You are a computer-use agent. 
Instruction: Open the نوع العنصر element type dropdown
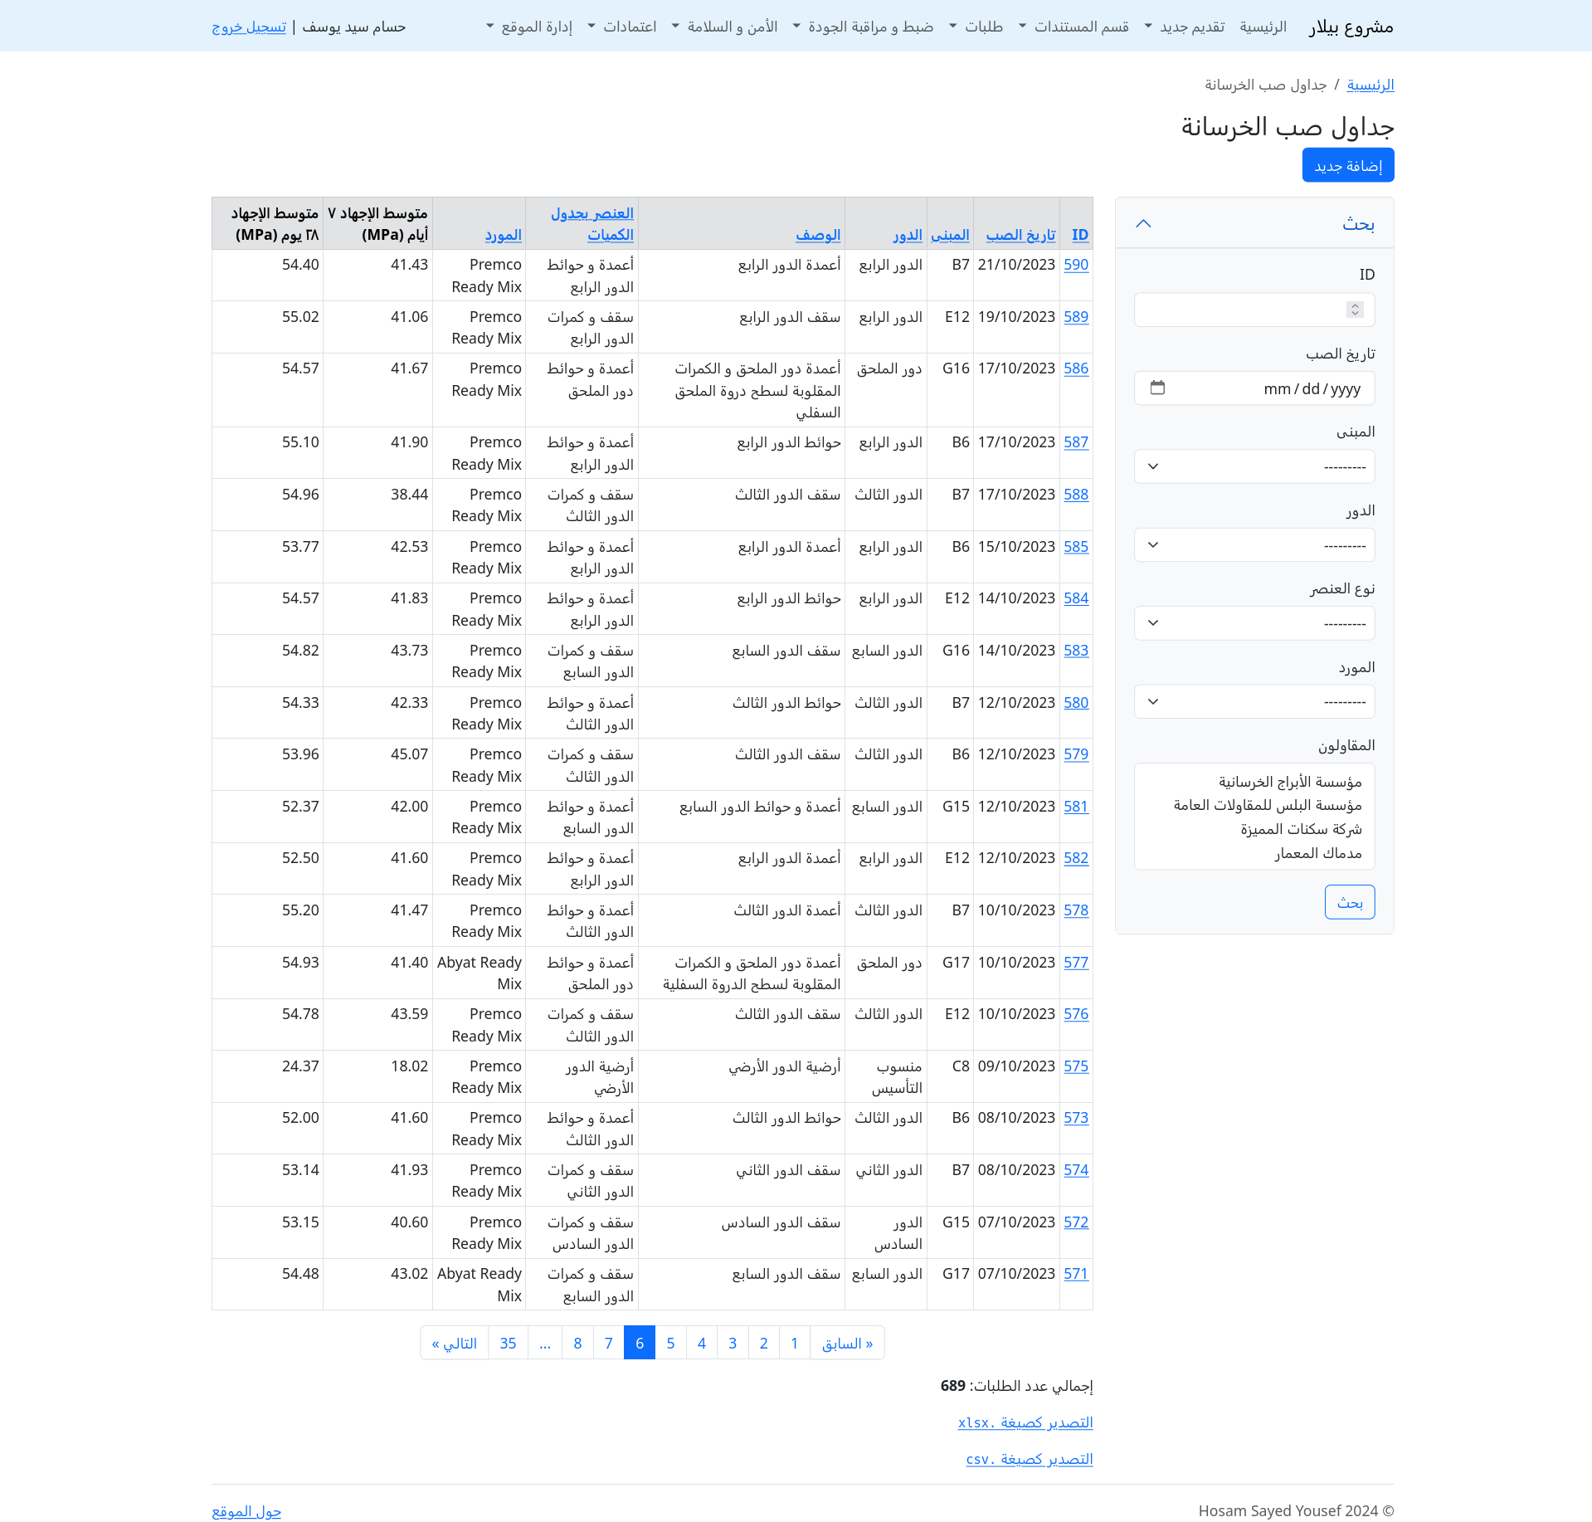[1254, 623]
